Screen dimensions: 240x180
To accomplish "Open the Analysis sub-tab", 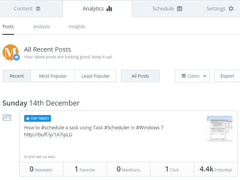I will [x=41, y=27].
